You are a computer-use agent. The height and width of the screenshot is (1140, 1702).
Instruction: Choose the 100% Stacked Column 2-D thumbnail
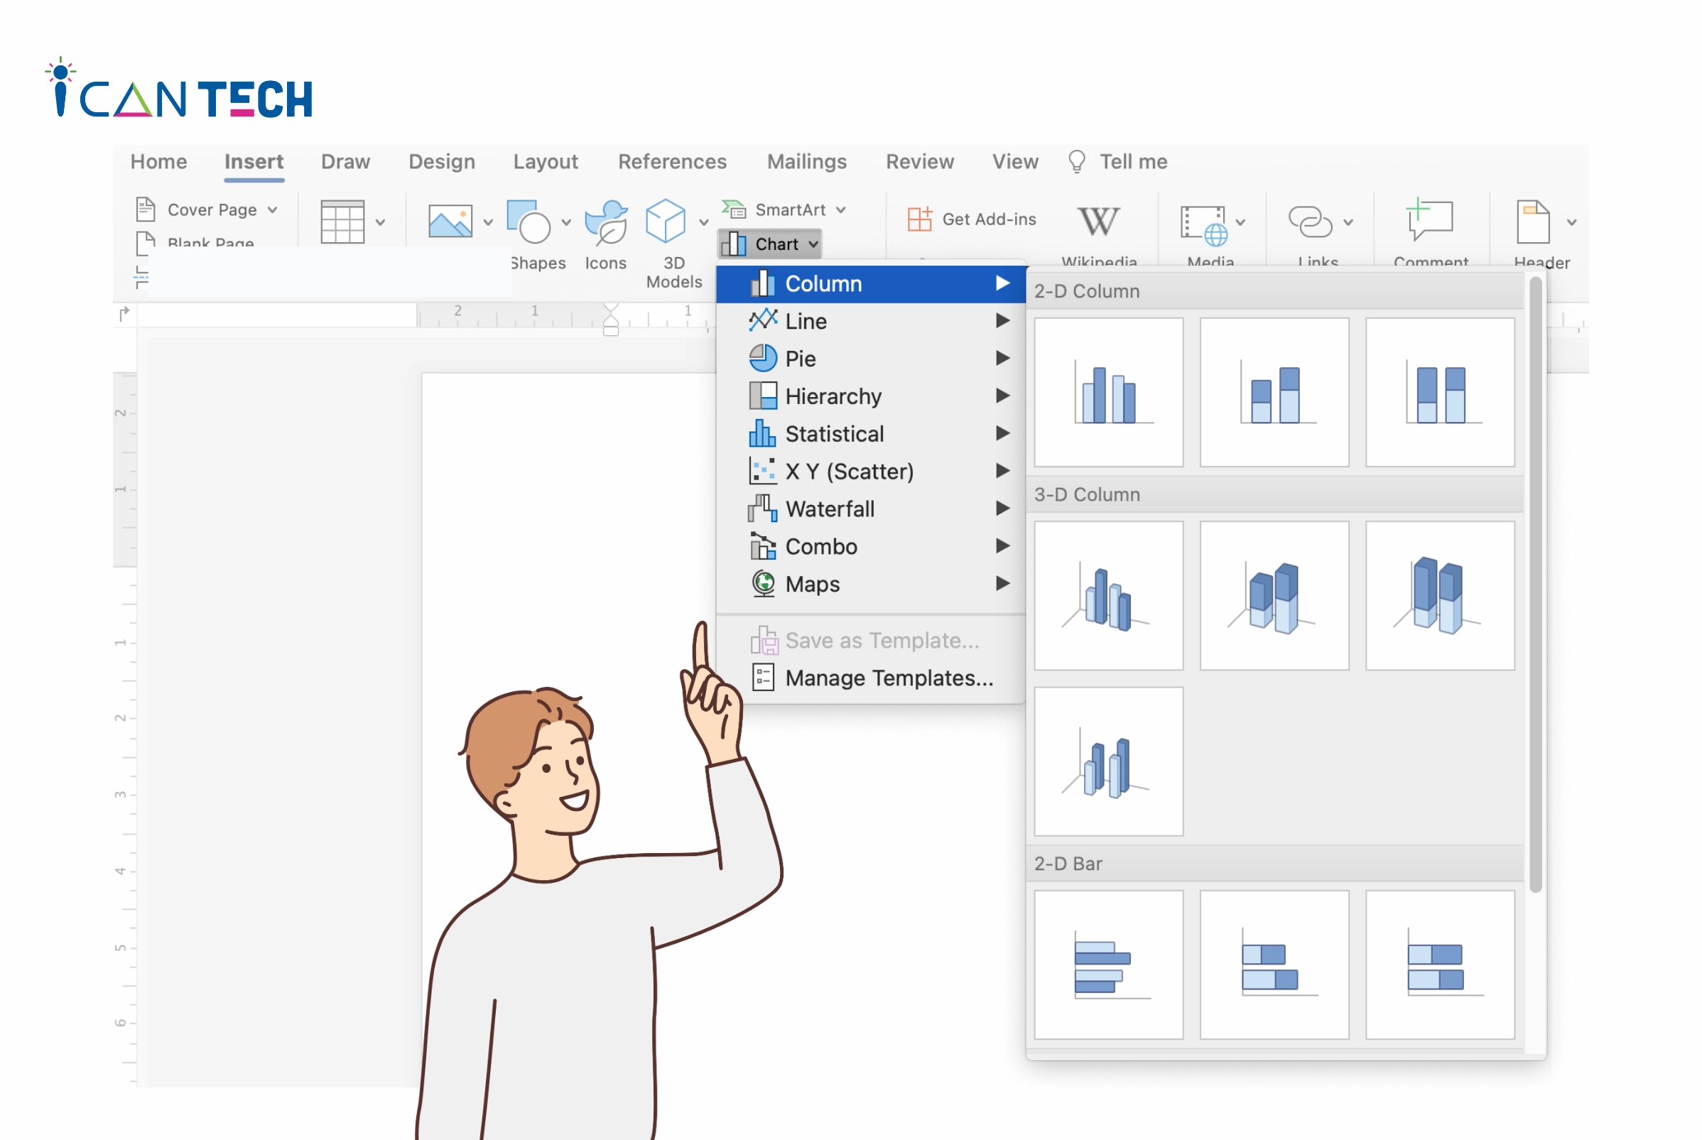[x=1441, y=392]
